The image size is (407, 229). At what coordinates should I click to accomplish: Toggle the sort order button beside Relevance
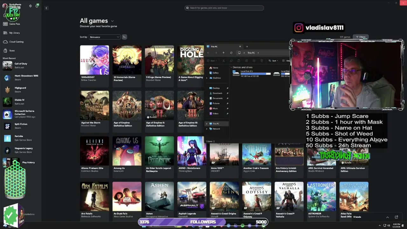point(124,37)
